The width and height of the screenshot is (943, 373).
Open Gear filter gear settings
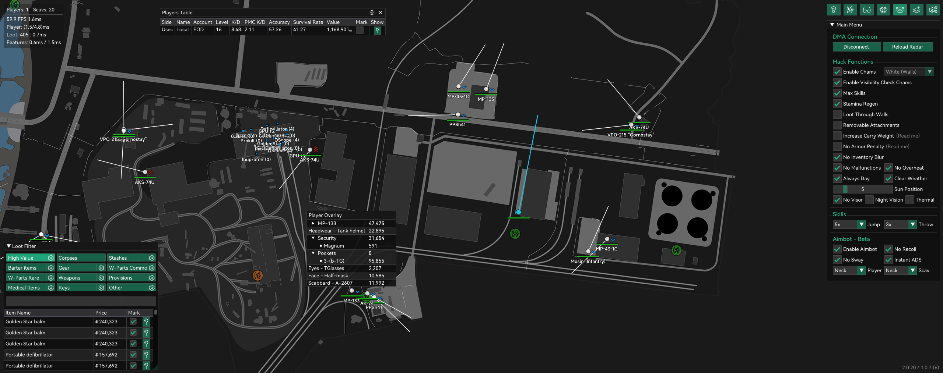pos(101,268)
